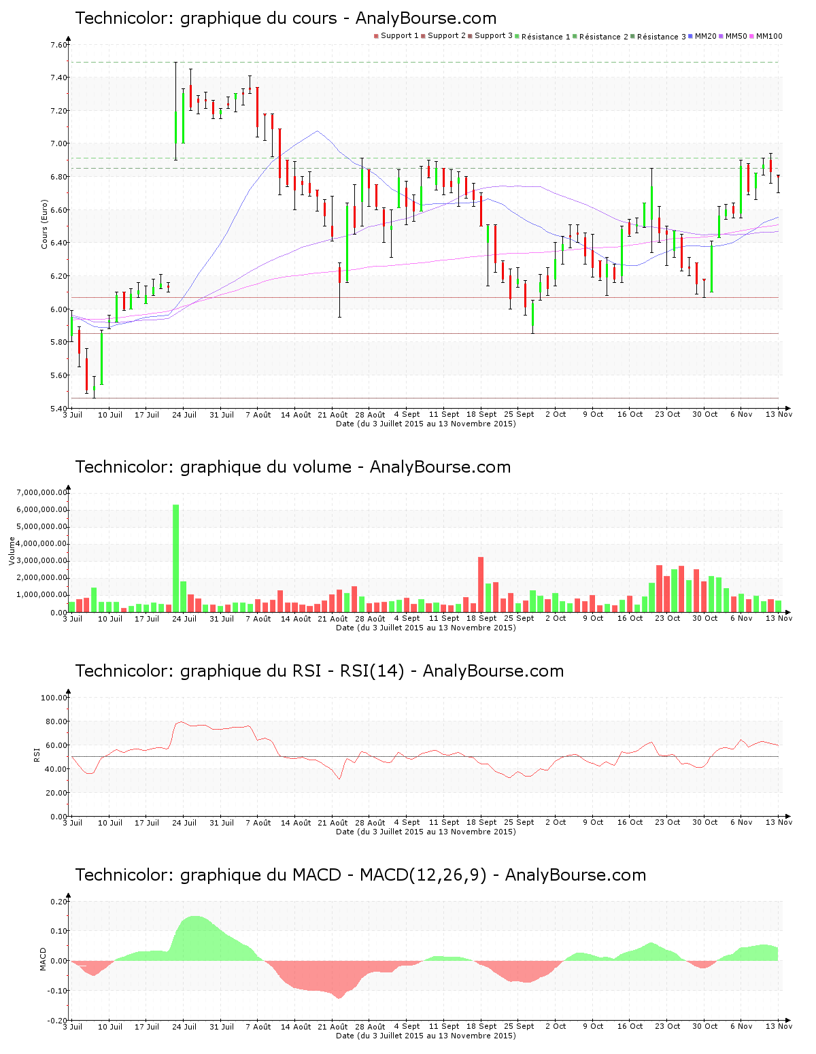This screenshot has width=816, height=1054.
Task: Click the tall red volume bar at 18 Sept
Action: pos(481,585)
